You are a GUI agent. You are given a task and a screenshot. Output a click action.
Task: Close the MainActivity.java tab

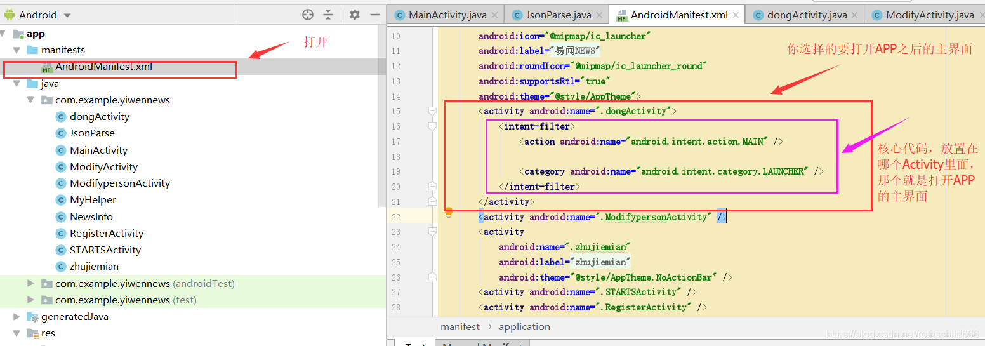(495, 15)
